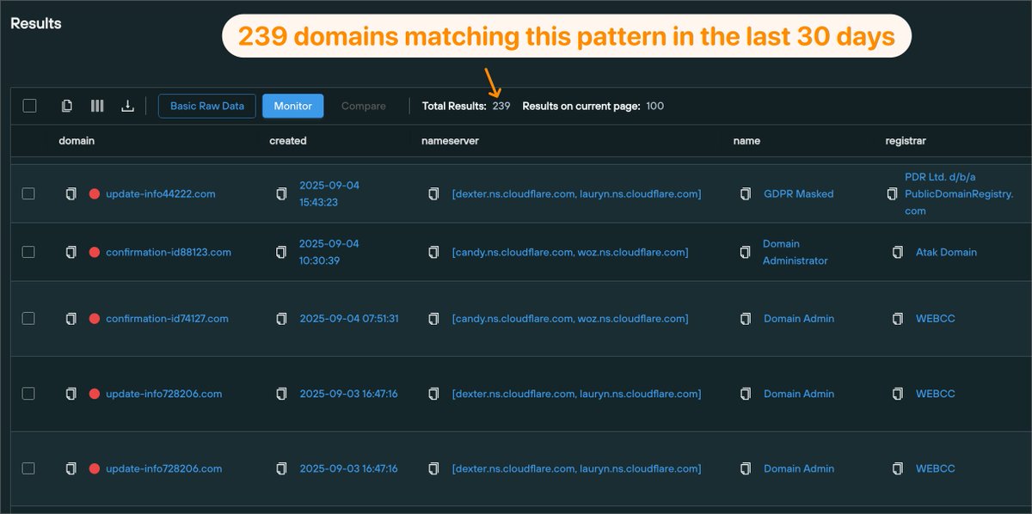1032x514 pixels.
Task: Copy the GDPR Masked registrant name
Action: click(x=745, y=193)
